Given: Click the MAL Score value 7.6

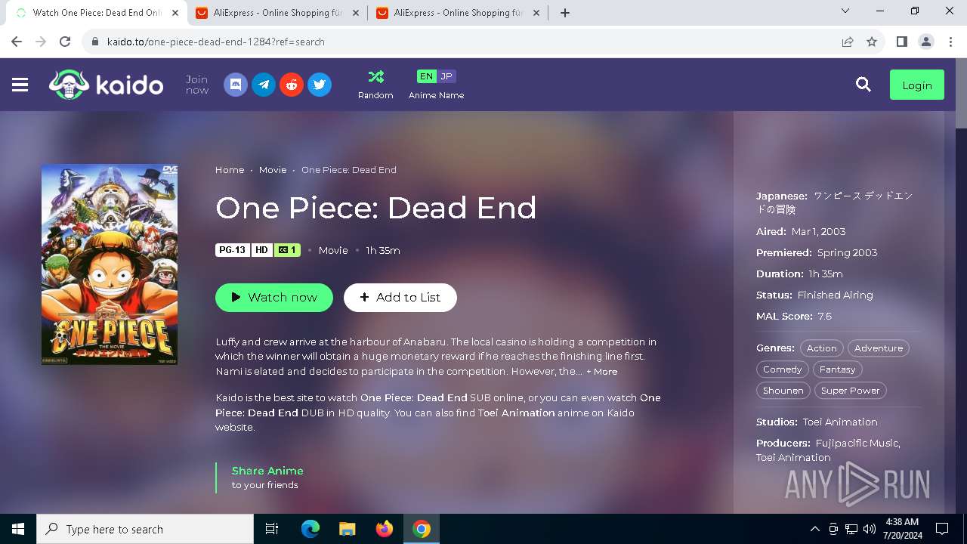Looking at the screenshot, I should (x=824, y=317).
